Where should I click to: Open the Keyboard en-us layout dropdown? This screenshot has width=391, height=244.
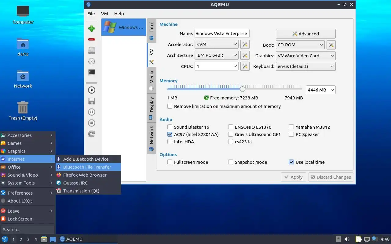[305, 66]
